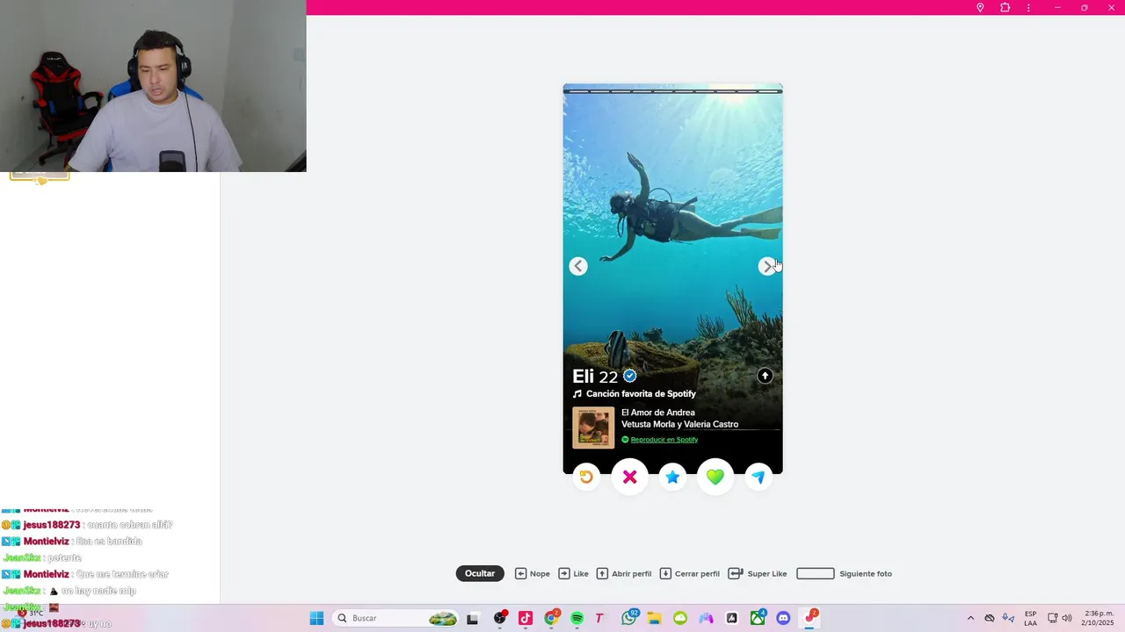Open 'Reproducir en Spotify' link

click(x=664, y=440)
